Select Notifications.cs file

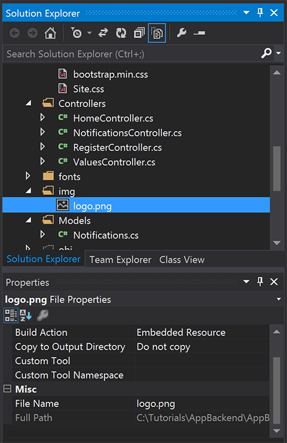point(106,235)
